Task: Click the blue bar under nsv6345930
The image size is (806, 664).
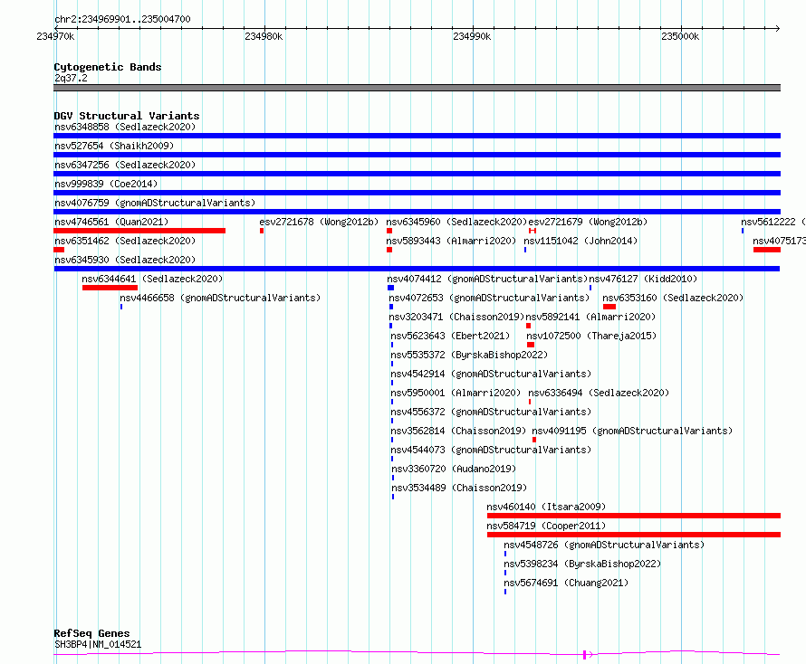Action: tap(417, 269)
